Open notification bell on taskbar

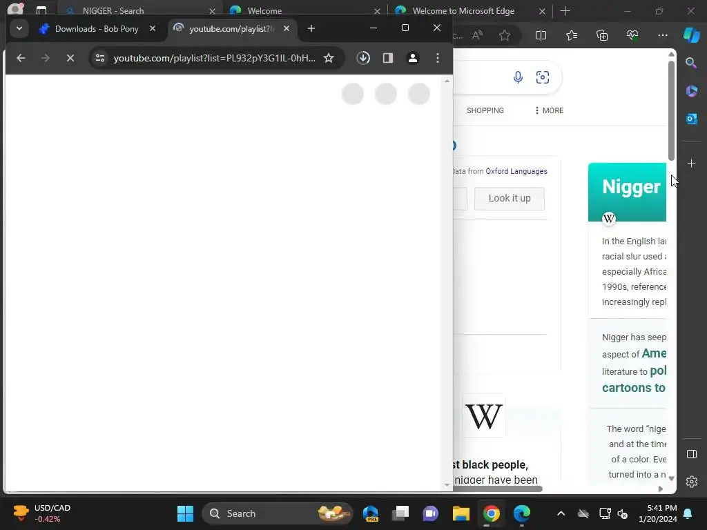pyautogui.click(x=688, y=513)
